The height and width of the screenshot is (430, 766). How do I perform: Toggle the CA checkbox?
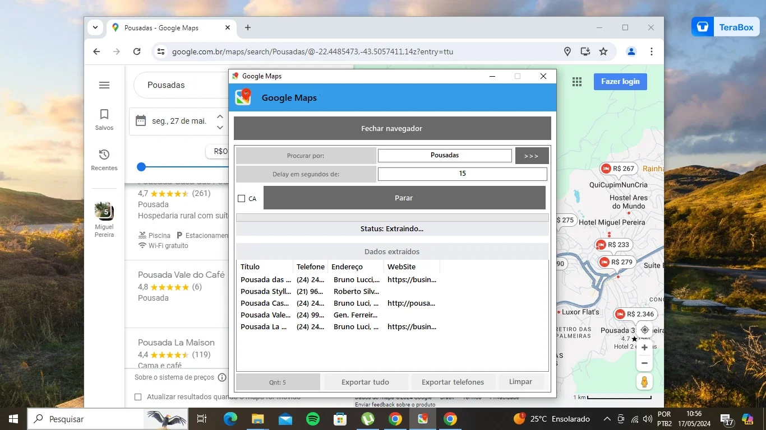click(242, 198)
